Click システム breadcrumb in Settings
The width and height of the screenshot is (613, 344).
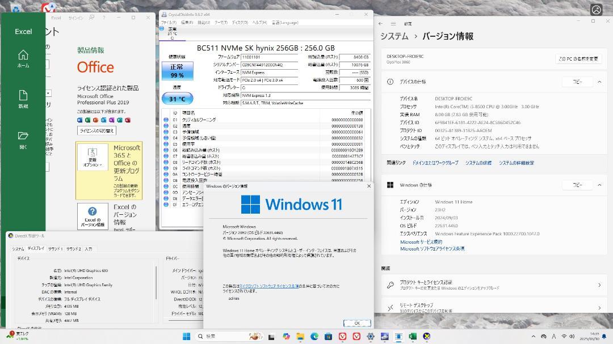(x=394, y=36)
